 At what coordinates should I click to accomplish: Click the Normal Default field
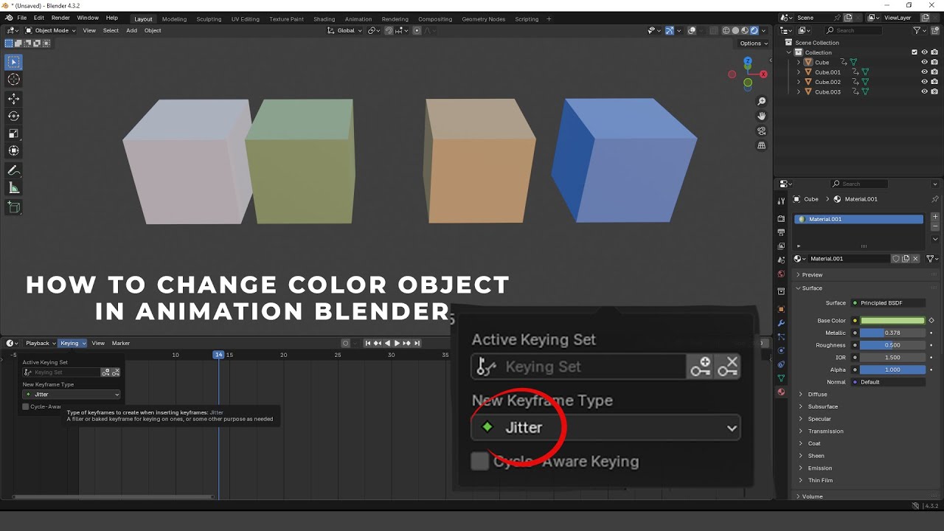tap(887, 382)
